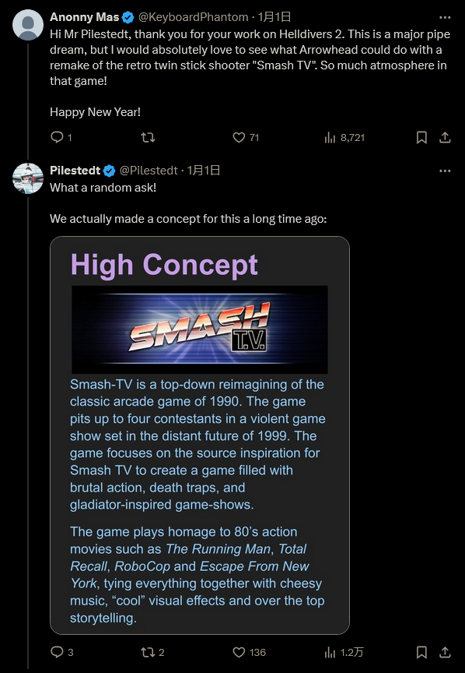
Task: View Anonny Mas profile avatar
Action: [x=28, y=25]
